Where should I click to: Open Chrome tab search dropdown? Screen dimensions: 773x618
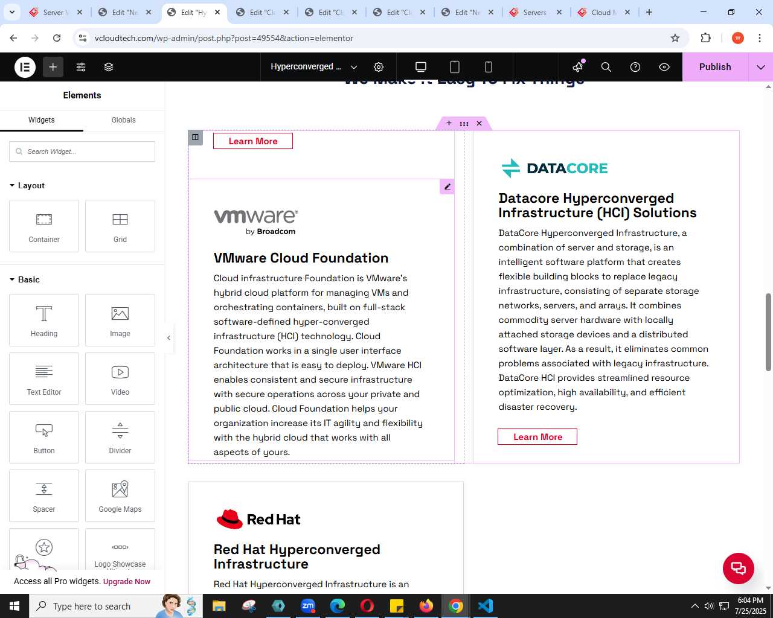[x=12, y=12]
